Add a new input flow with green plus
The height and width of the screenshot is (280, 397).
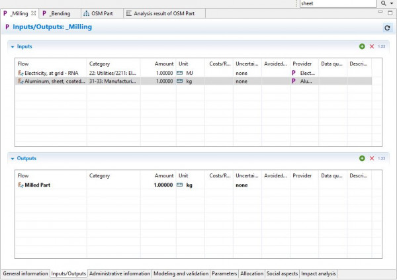tap(362, 46)
